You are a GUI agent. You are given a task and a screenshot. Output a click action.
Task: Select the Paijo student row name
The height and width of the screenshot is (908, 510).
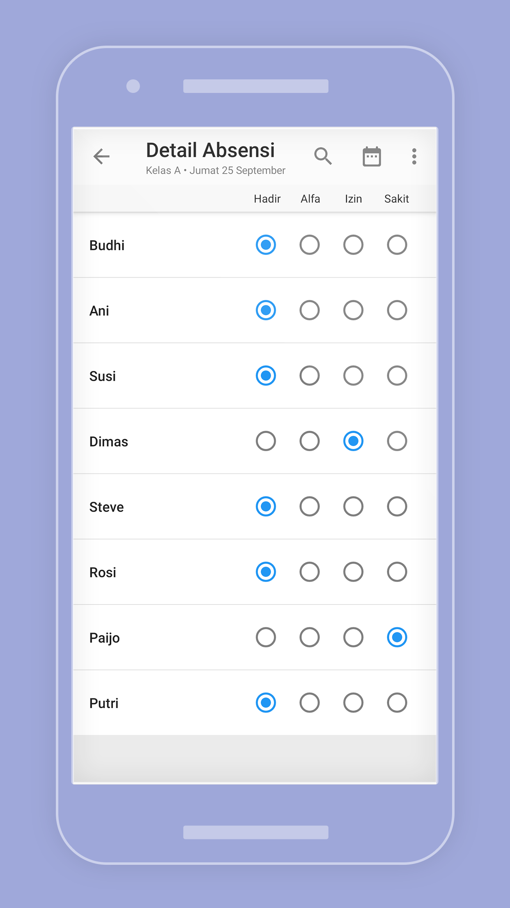[105, 638]
